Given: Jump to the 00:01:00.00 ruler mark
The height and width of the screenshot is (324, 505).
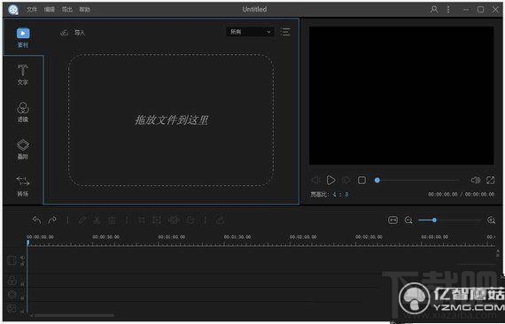Looking at the screenshot, I should point(172,237).
